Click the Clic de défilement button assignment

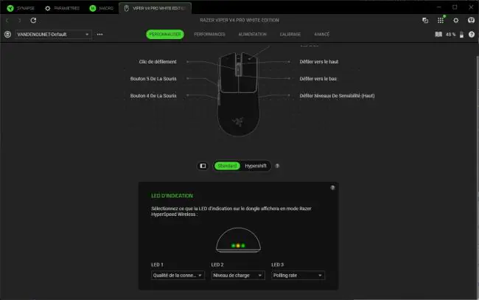(158, 62)
